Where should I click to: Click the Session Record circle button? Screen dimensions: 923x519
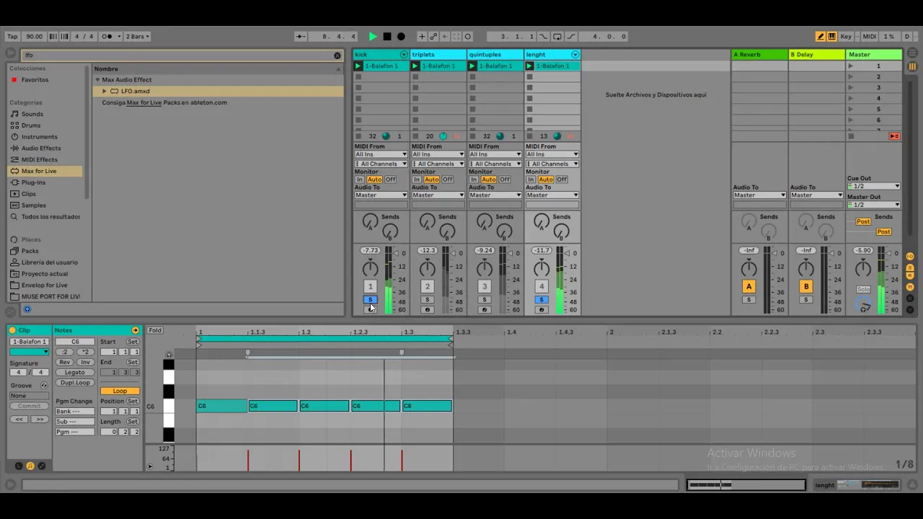coord(467,37)
